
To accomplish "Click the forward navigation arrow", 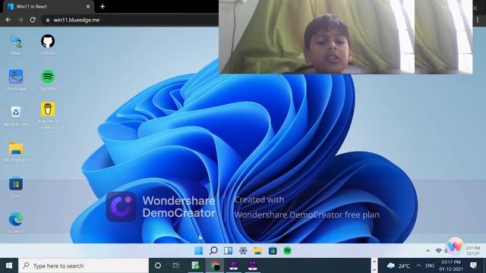I will coord(21,20).
